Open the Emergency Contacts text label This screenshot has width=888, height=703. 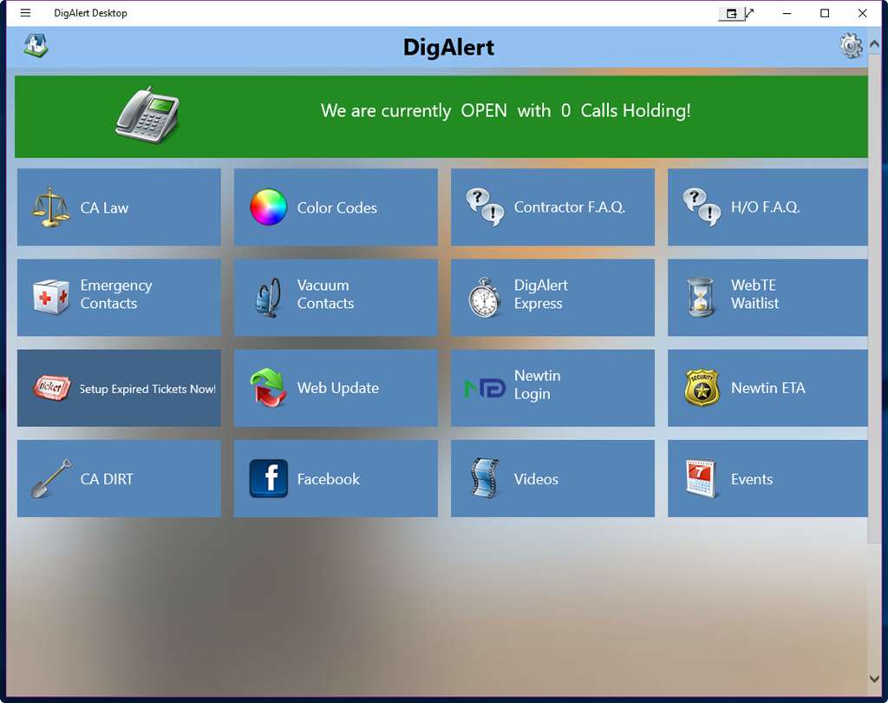coord(116,294)
